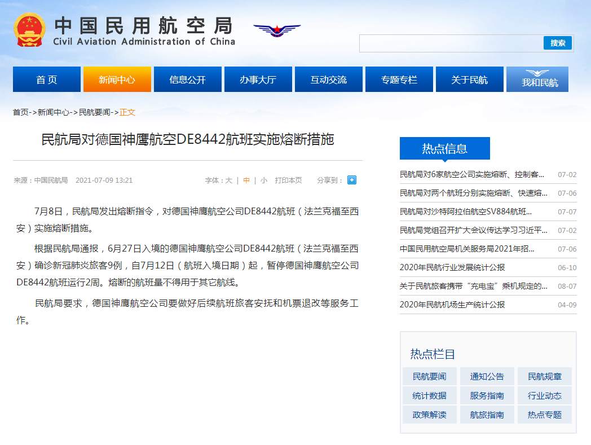Click the blue share plus icon

[x=352, y=180]
